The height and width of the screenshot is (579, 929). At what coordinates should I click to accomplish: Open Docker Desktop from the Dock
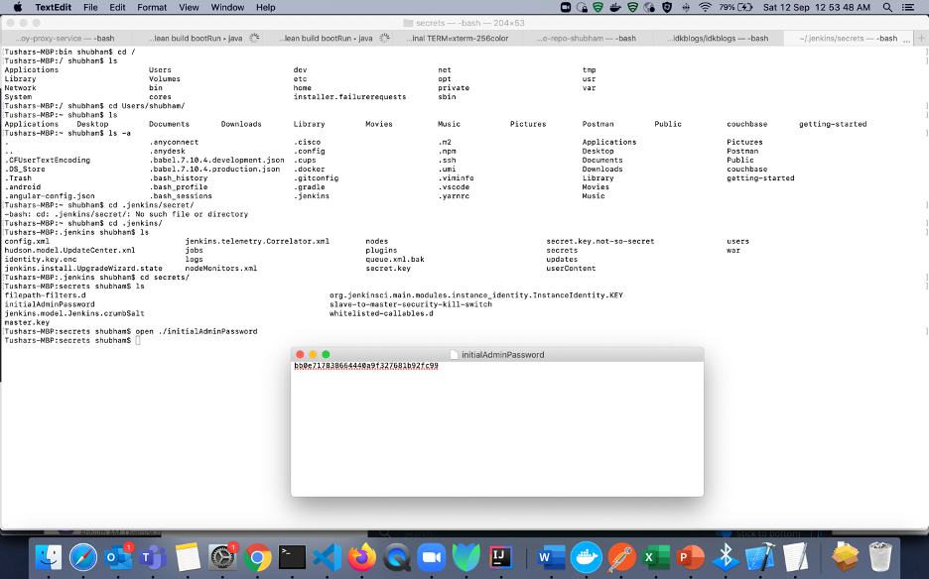[586, 557]
